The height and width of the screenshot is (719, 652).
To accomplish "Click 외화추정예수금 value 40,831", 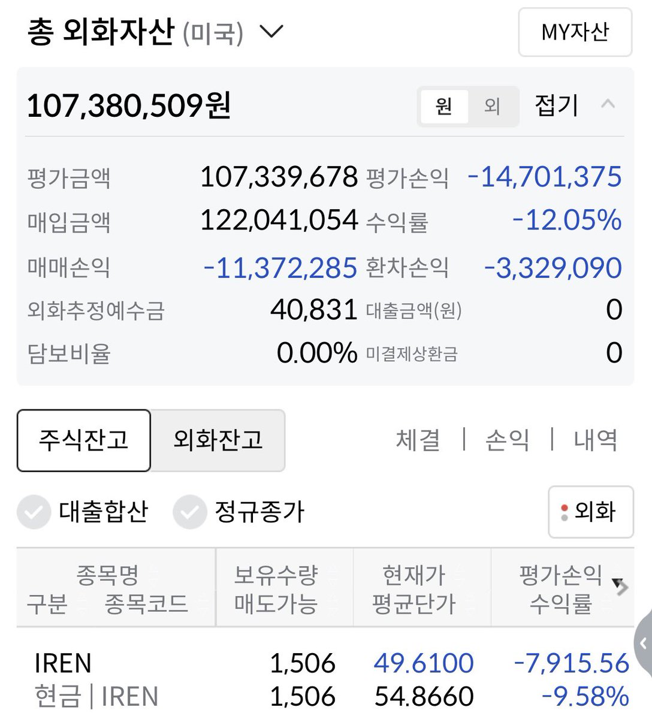I will [314, 310].
